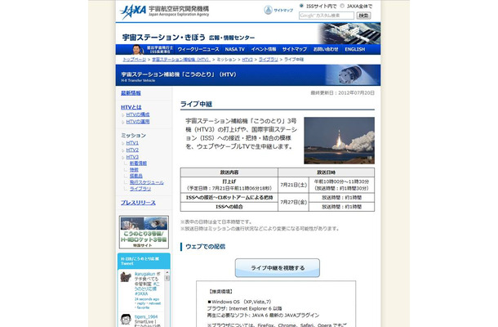Open tigers_1964 tweet avatar

(x=126, y=320)
